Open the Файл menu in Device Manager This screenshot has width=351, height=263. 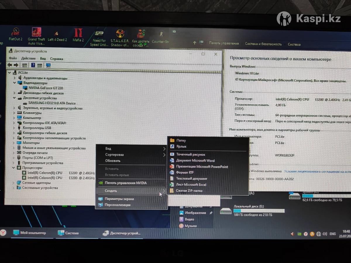13,58
